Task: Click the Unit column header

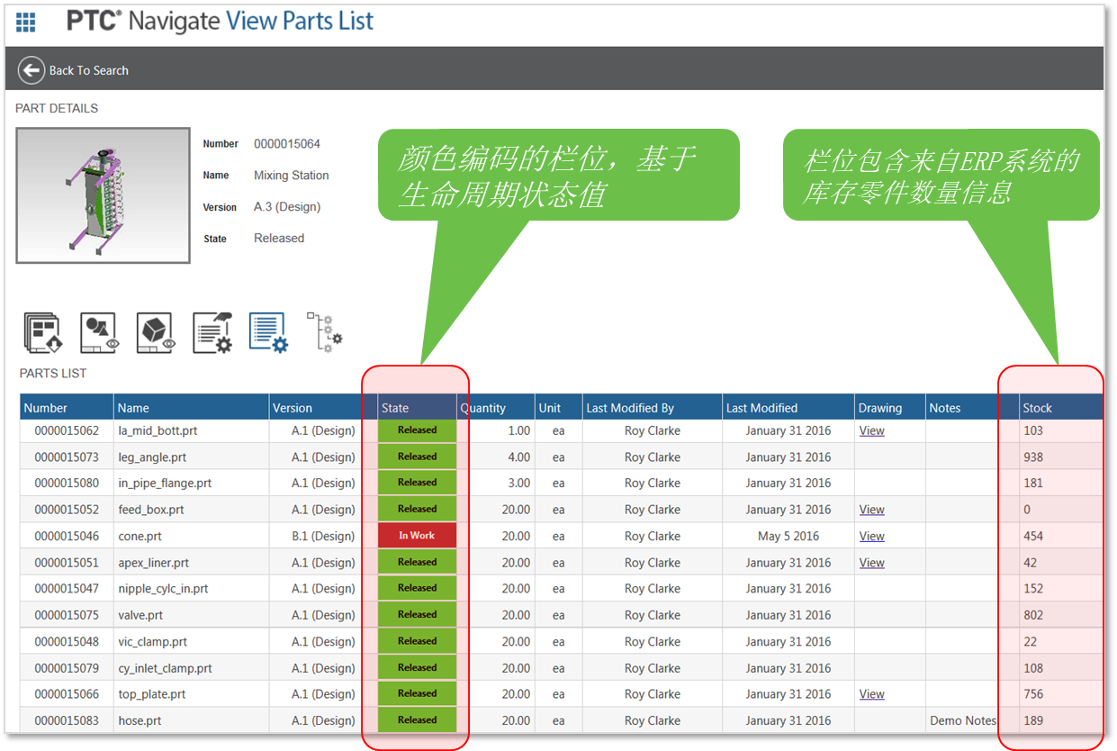Action: tap(559, 408)
